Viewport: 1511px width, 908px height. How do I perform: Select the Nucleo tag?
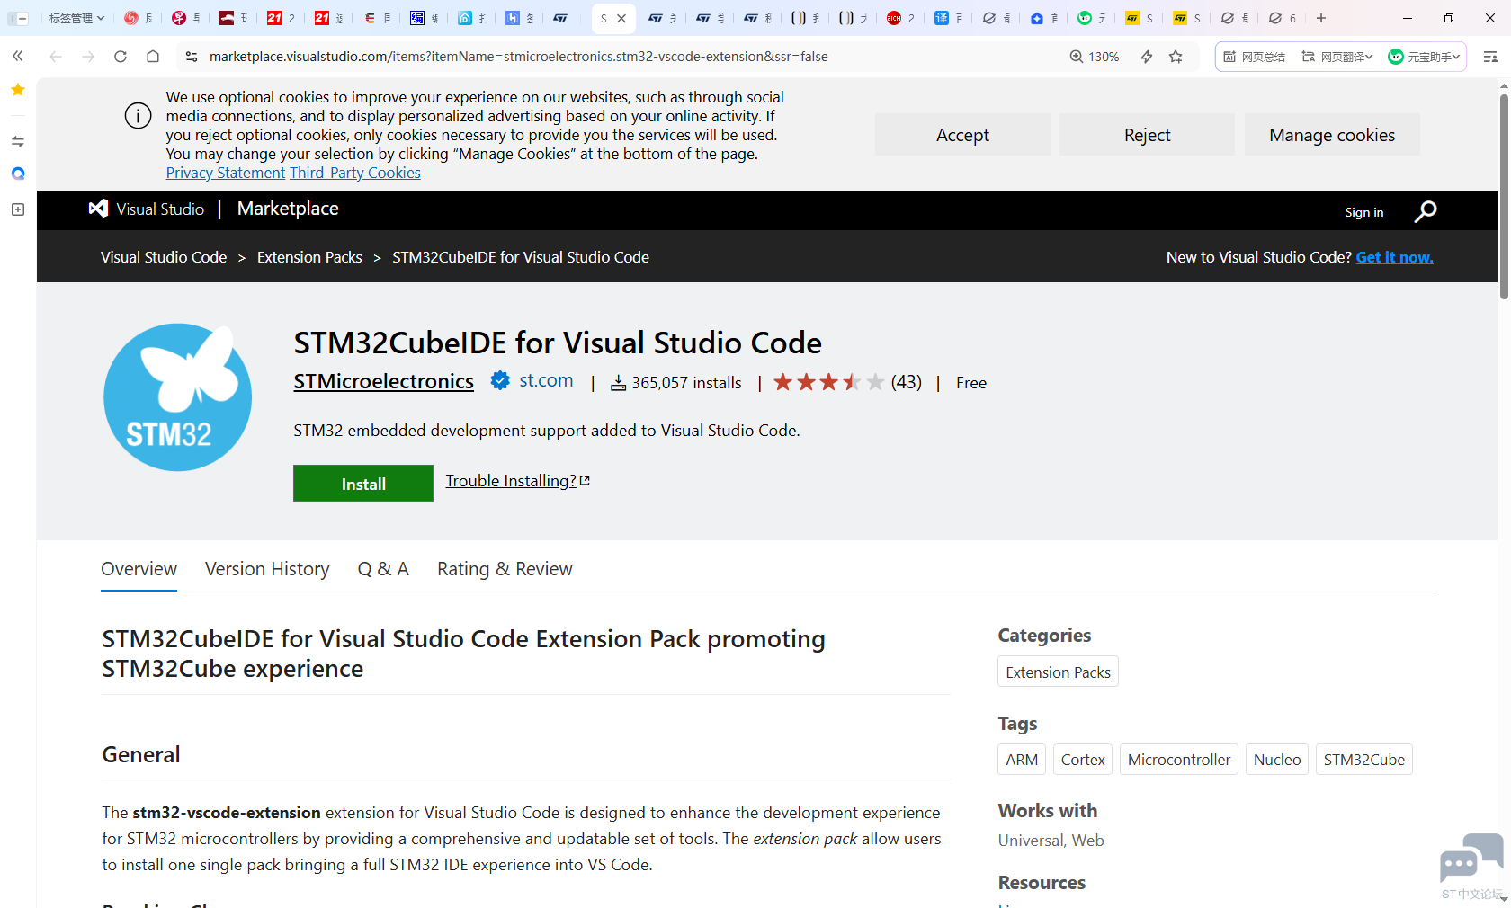coord(1277,760)
